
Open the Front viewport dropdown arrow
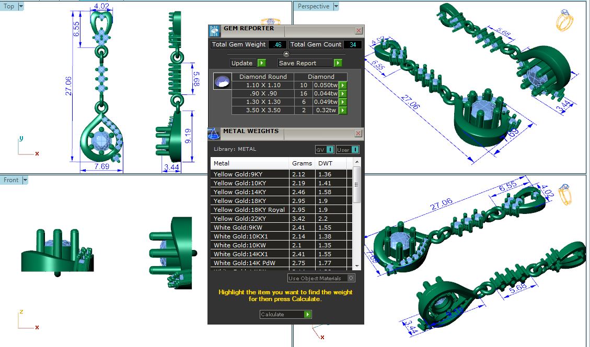(25, 180)
